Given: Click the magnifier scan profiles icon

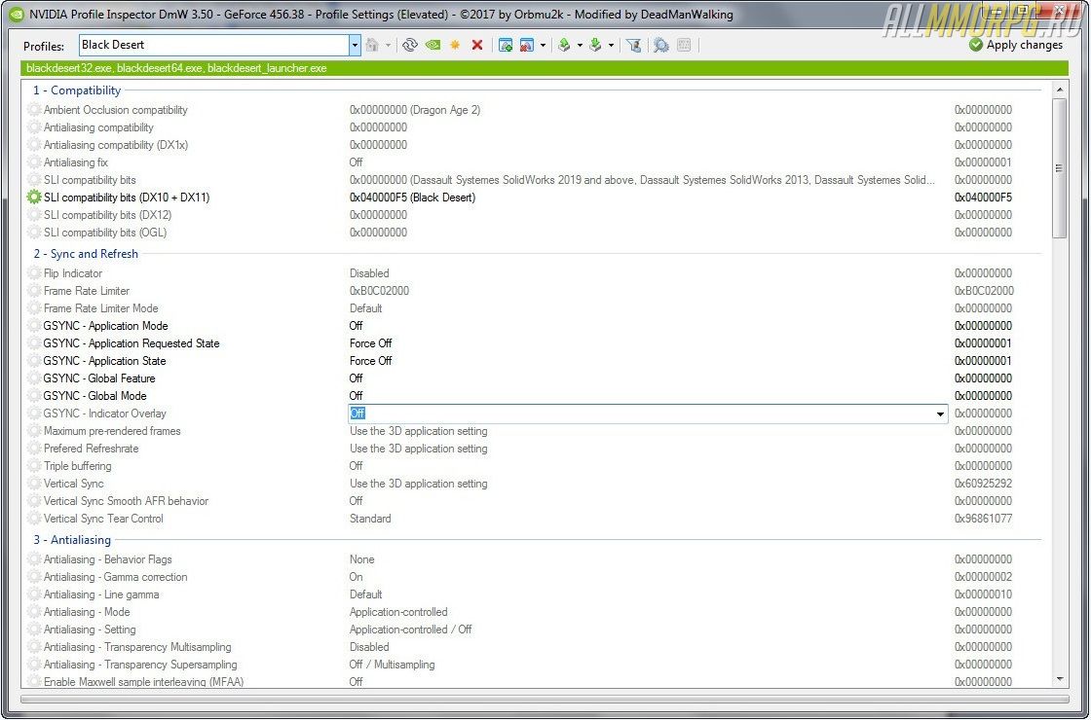Looking at the screenshot, I should coord(661,45).
